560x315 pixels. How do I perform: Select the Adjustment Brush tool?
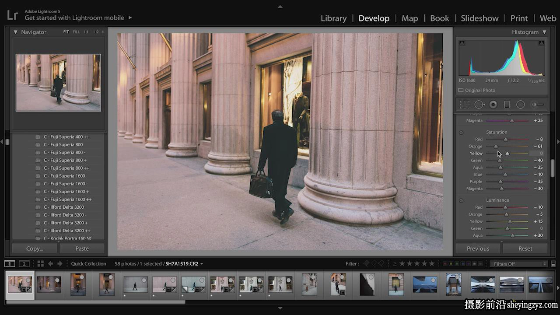(538, 105)
